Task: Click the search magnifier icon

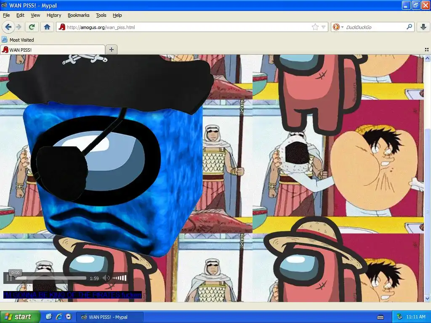Action: coord(409,26)
